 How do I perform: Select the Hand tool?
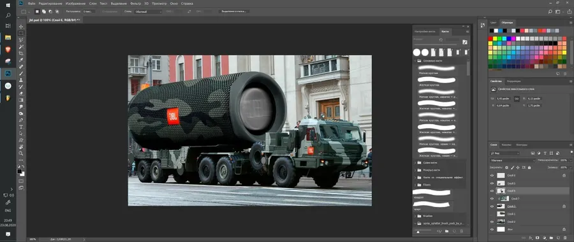[x=21, y=146]
